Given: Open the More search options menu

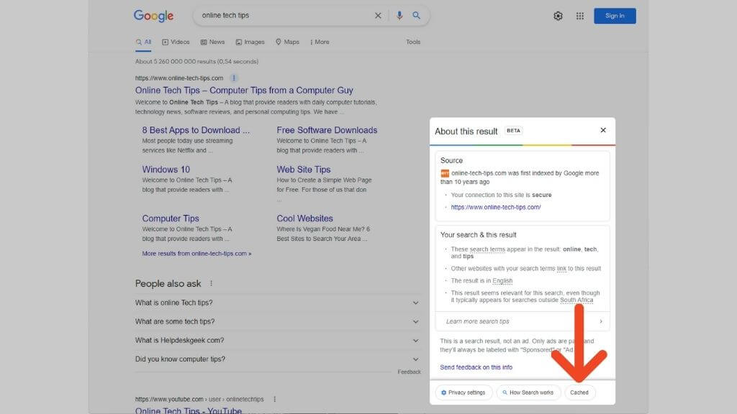Looking at the screenshot, I should coord(320,42).
